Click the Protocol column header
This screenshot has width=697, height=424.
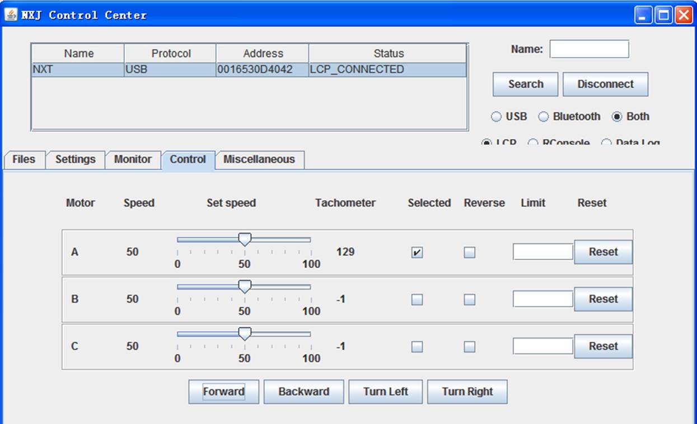[x=171, y=54]
